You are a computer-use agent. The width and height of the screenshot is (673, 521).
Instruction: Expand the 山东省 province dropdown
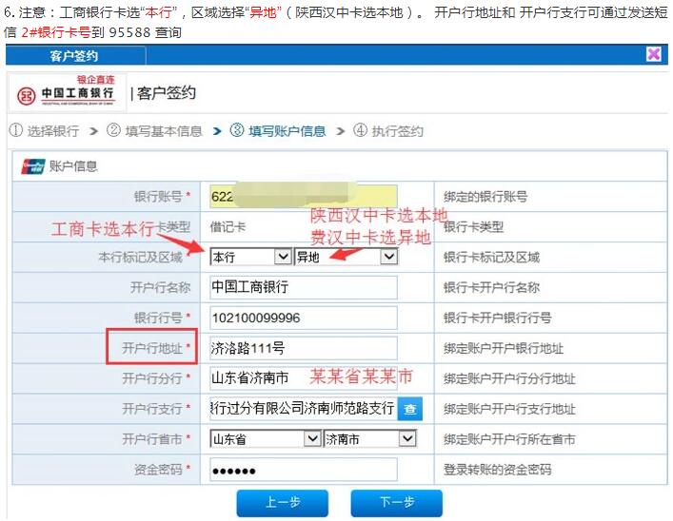click(266, 438)
